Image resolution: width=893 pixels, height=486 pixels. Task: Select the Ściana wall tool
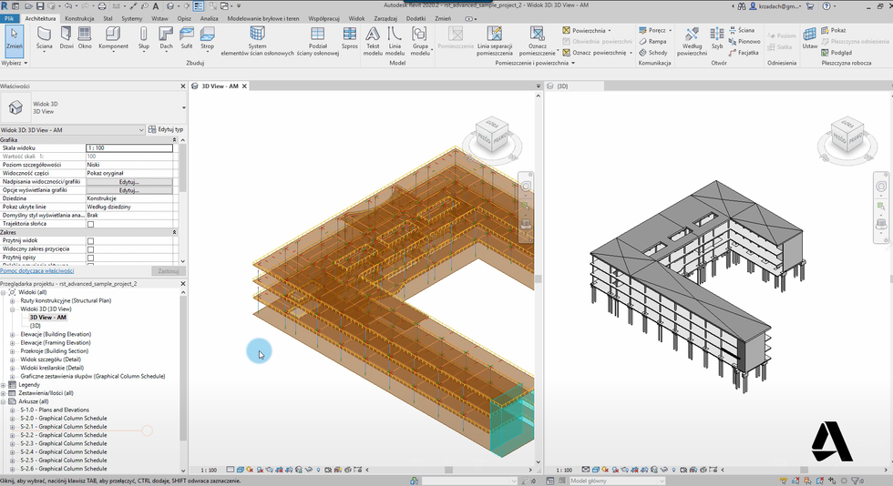tap(44, 38)
